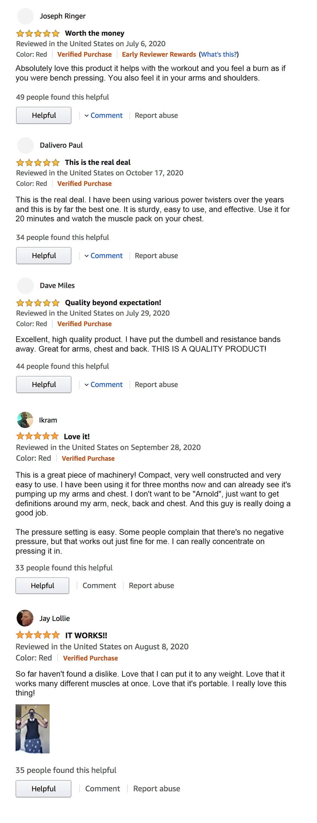Open Dave Miles' profile avatar

click(x=25, y=286)
